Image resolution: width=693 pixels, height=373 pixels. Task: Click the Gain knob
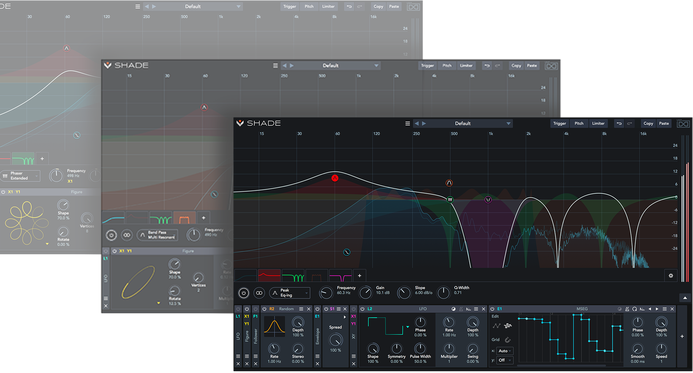tap(365, 293)
